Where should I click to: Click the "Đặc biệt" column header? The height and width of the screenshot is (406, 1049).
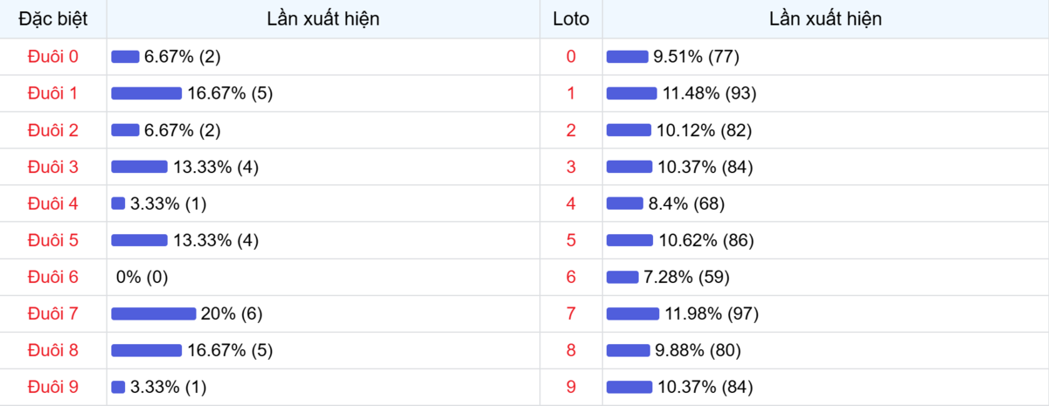pyautogui.click(x=53, y=19)
